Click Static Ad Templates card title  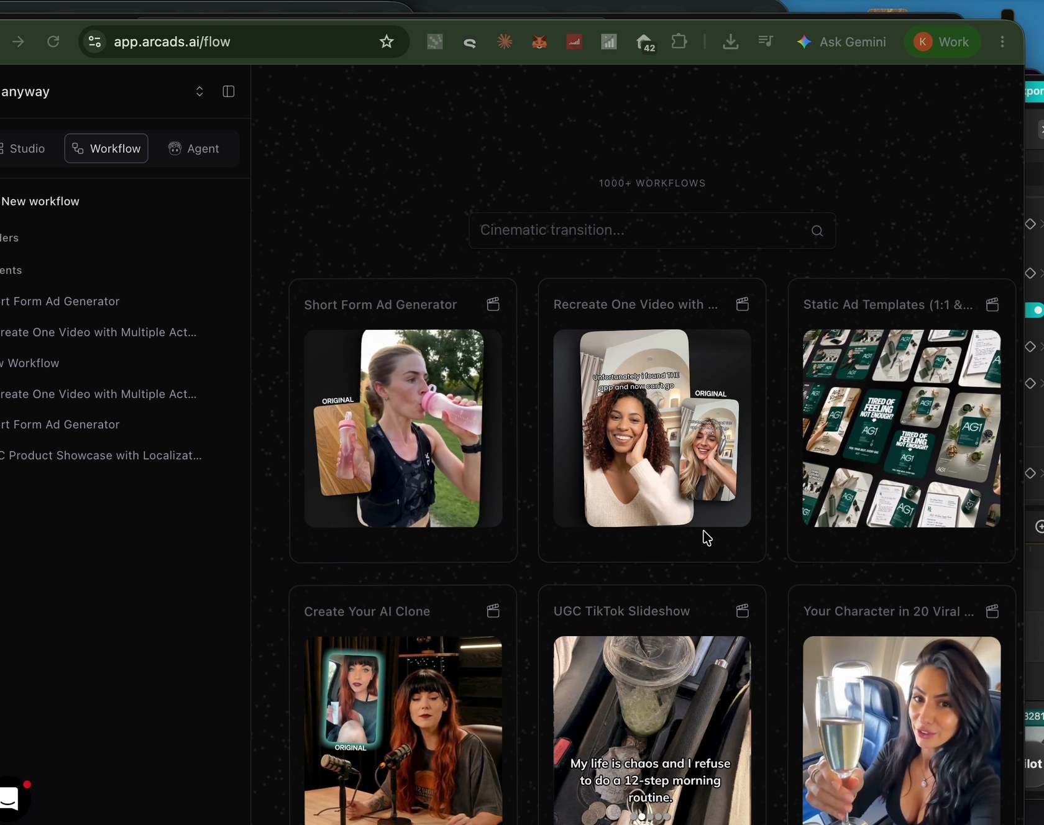[888, 304]
